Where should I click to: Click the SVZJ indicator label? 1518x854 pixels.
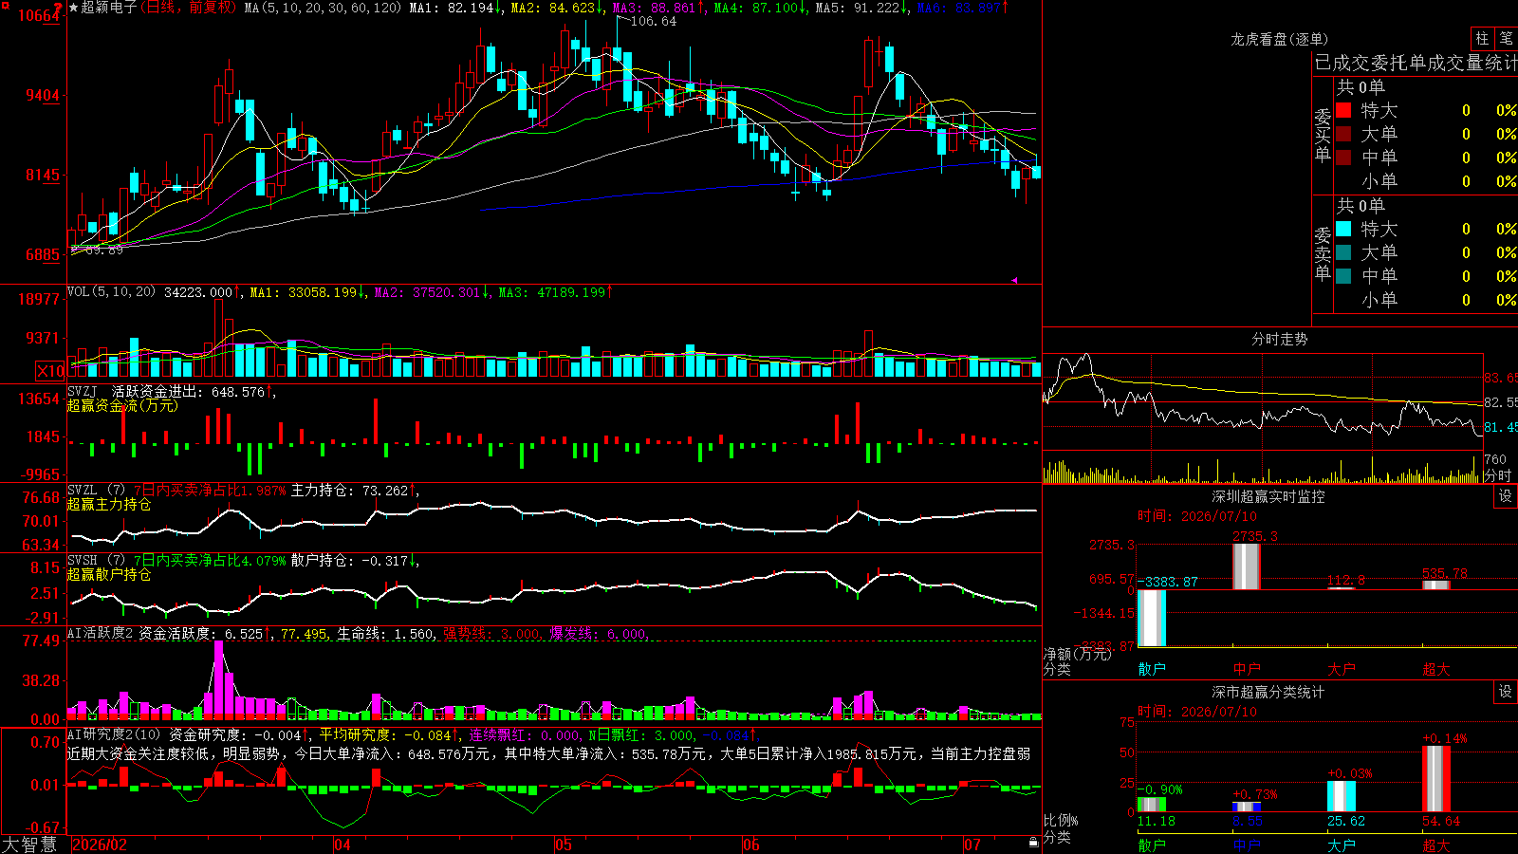83,391
